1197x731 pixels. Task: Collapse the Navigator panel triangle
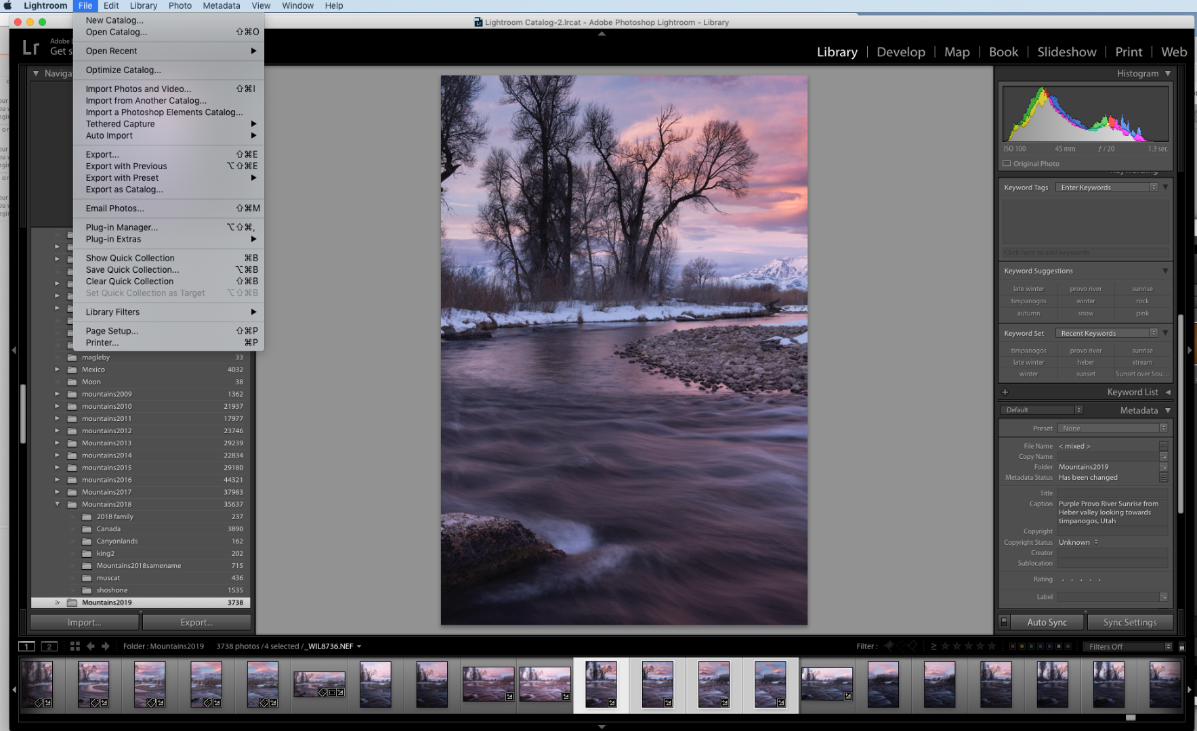(36, 73)
